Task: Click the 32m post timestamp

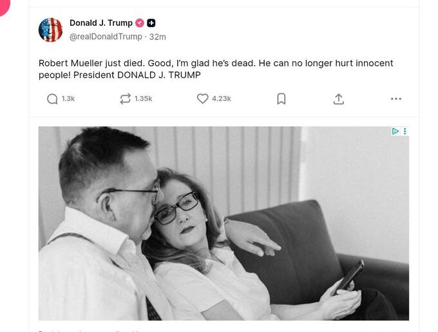Action: [158, 37]
